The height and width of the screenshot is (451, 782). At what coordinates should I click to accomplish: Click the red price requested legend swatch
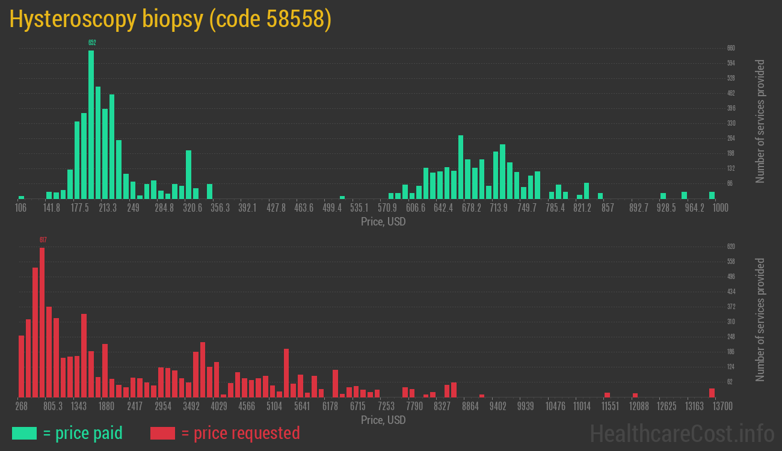[x=162, y=433]
